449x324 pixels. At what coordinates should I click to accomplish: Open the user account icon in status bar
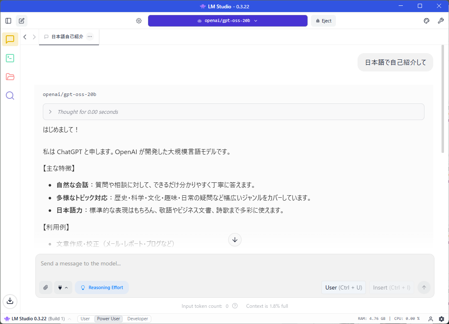point(430,319)
